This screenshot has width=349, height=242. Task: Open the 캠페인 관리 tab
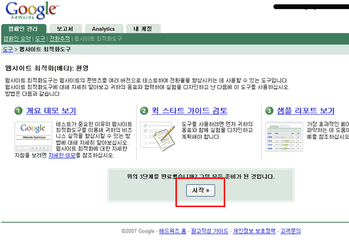[x=23, y=29]
